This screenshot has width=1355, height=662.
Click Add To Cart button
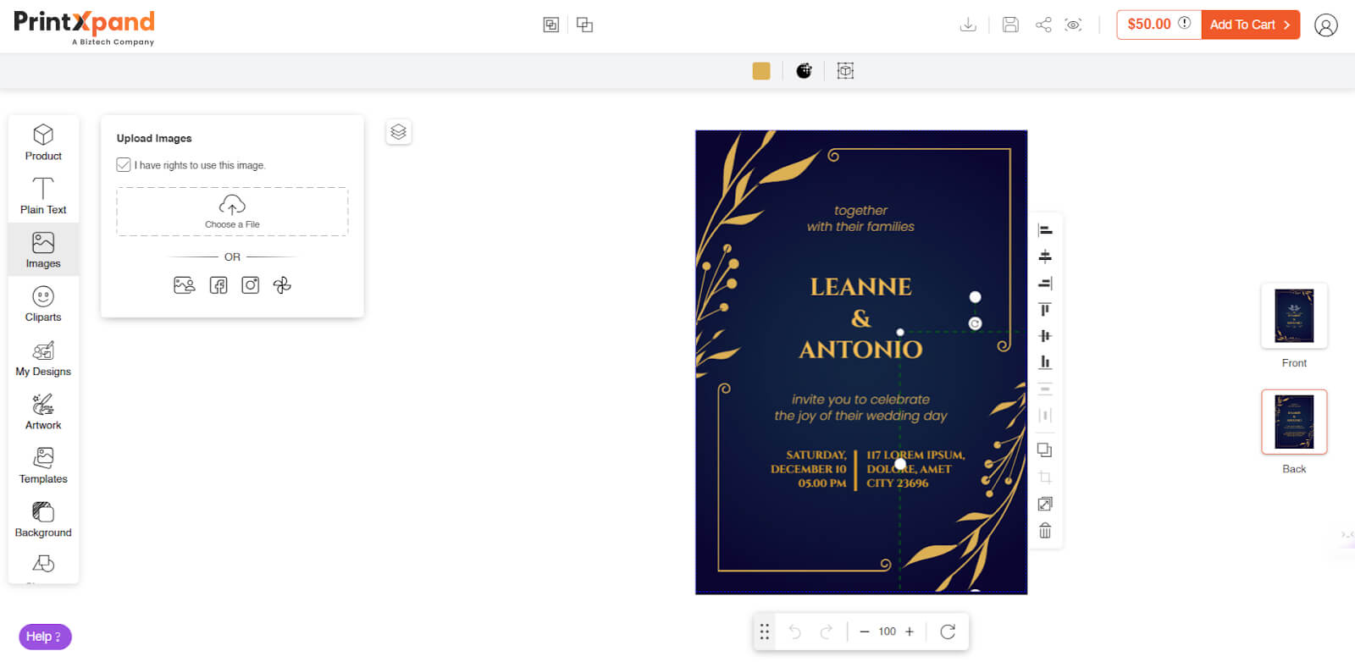pos(1250,25)
